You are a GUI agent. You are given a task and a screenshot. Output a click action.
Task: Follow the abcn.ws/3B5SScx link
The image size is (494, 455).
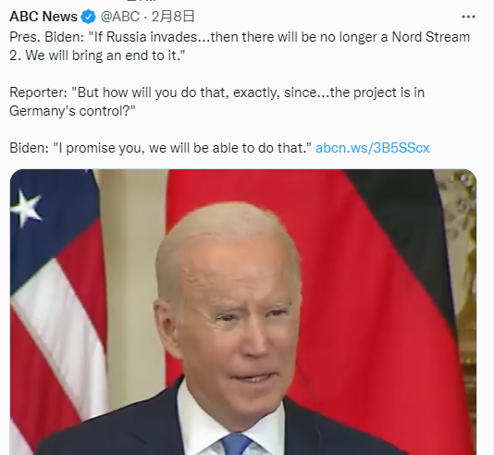[373, 148]
